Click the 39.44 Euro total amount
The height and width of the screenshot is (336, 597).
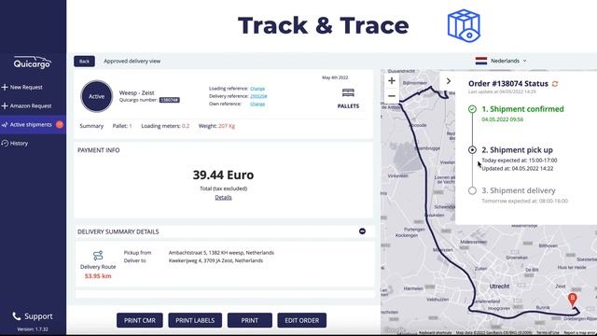(x=223, y=175)
